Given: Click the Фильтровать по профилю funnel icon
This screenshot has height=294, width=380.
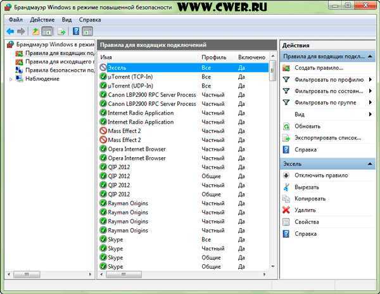Looking at the screenshot, I should pos(286,79).
